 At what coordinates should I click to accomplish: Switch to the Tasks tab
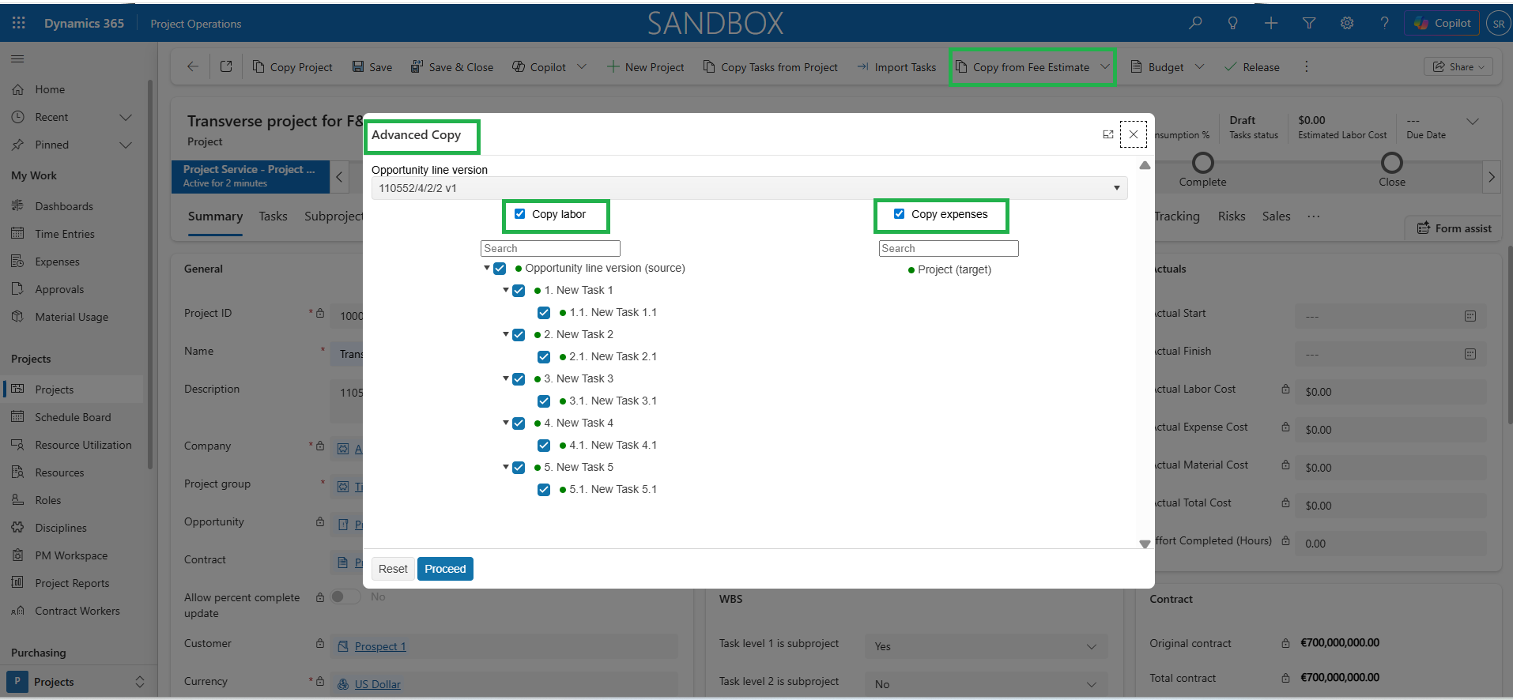click(273, 216)
